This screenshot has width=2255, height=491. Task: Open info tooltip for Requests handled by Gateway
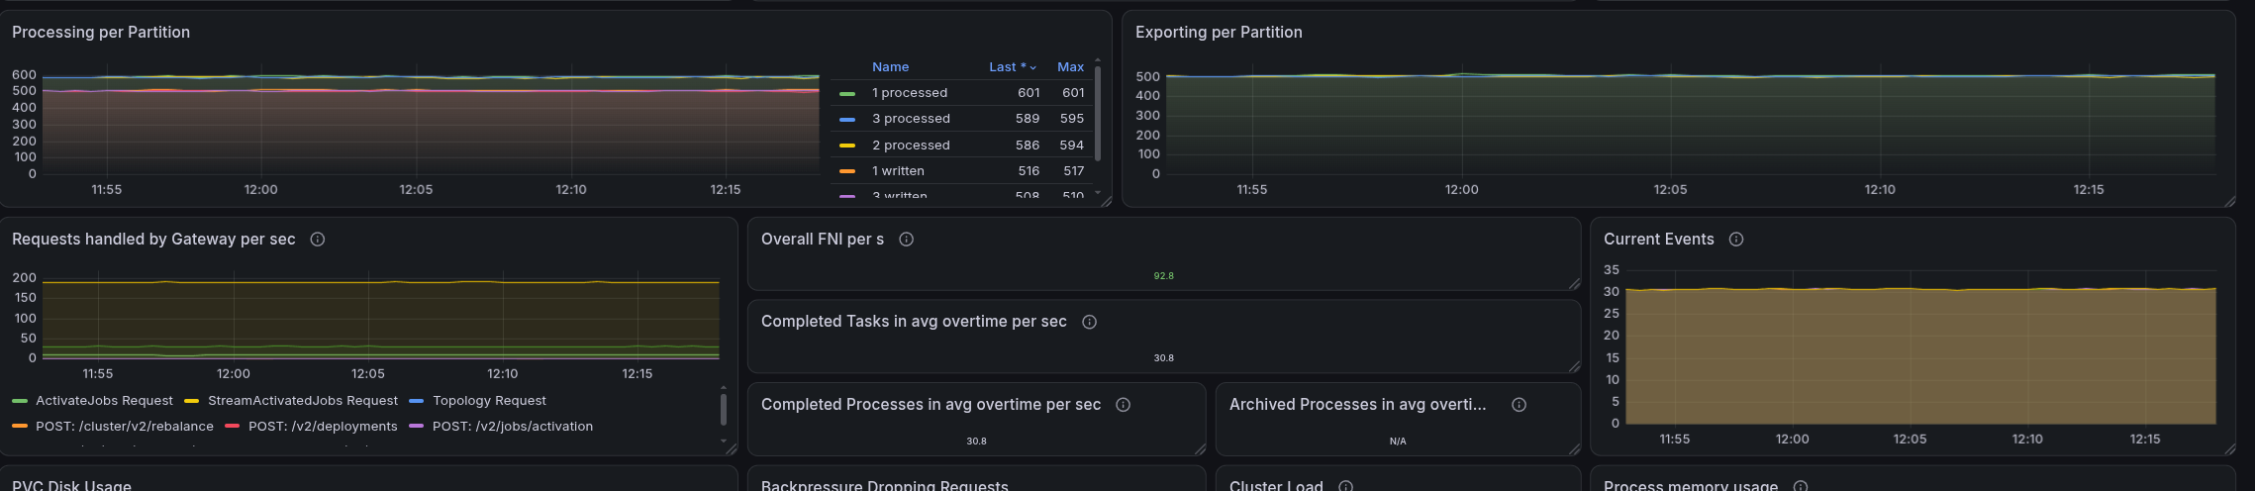[x=318, y=240]
